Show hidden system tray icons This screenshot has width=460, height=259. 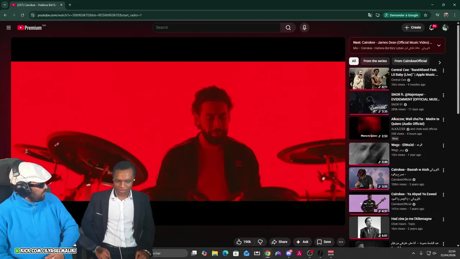413,253
